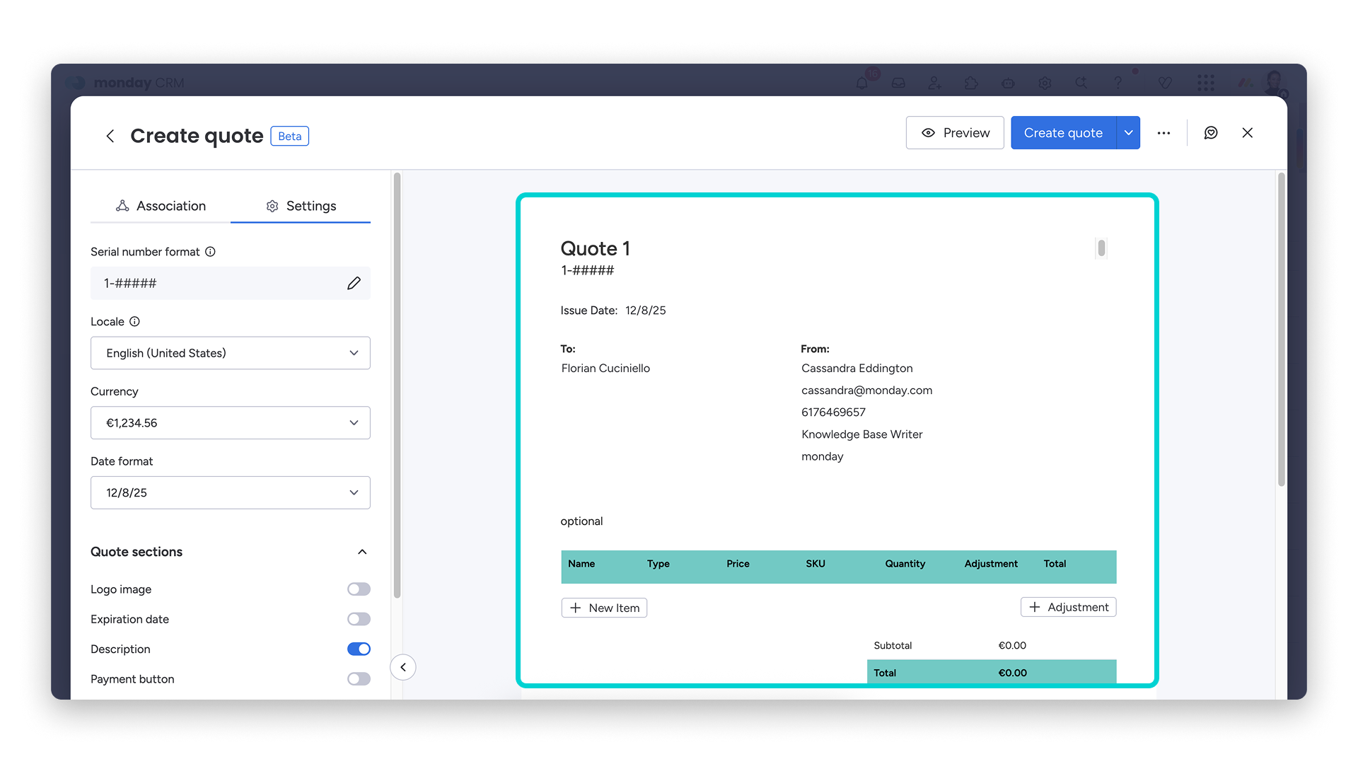This screenshot has width=1358, height=764.
Task: Click the small handle at Quote 1 header right
Action: coord(1101,248)
